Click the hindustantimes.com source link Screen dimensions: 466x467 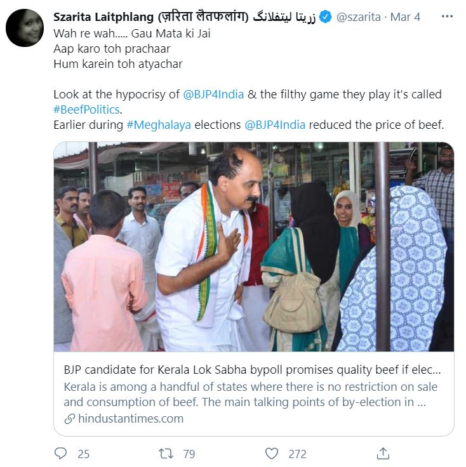coord(131,419)
